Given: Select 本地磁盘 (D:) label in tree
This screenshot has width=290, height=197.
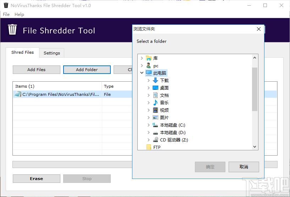Looking at the screenshot, I should click(173, 132).
